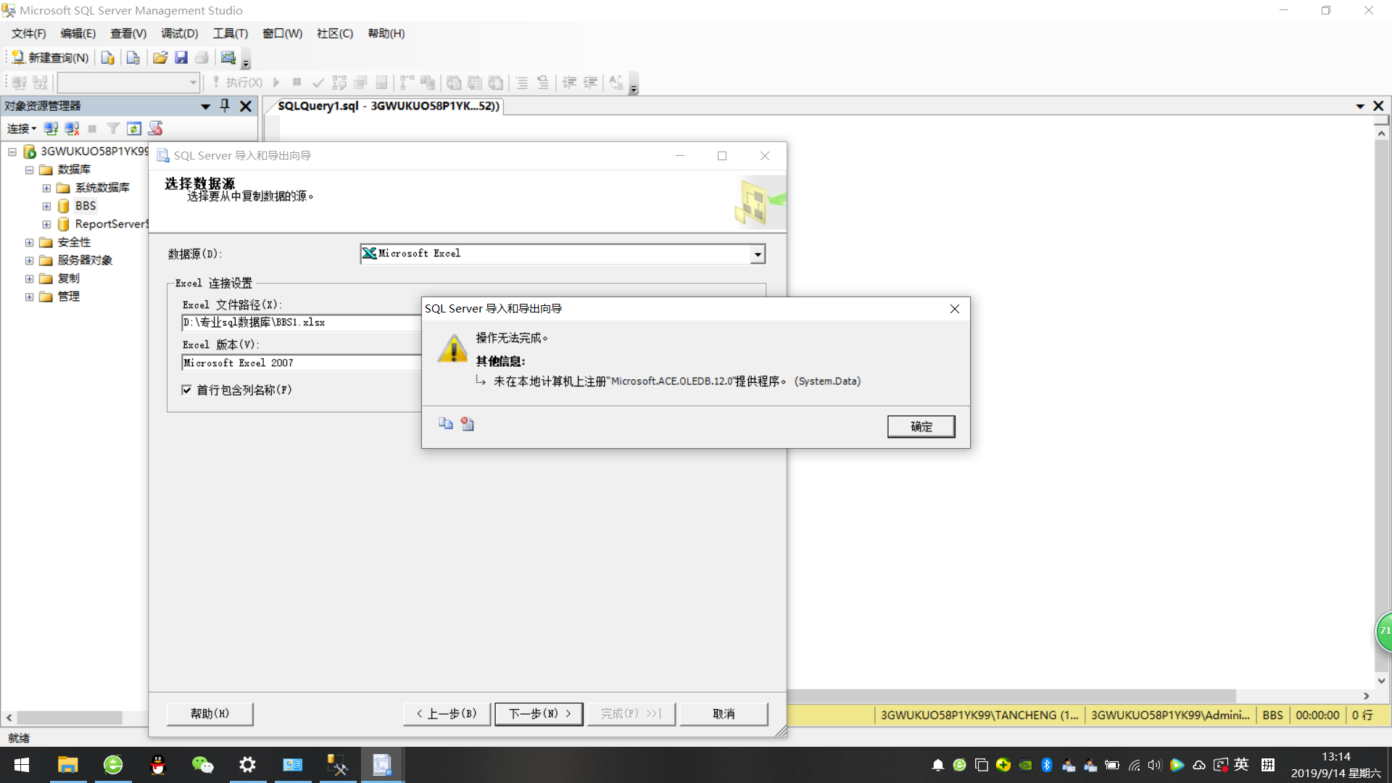Click the wizard 帮助(H) button
This screenshot has height=783, width=1392.
[210, 713]
